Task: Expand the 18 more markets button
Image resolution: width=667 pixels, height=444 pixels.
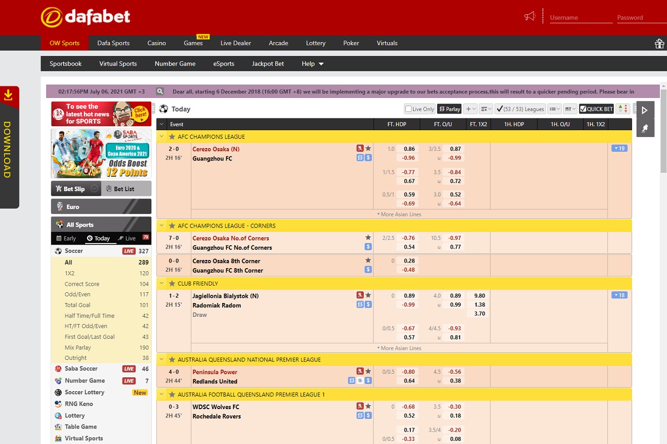Action: (x=619, y=295)
